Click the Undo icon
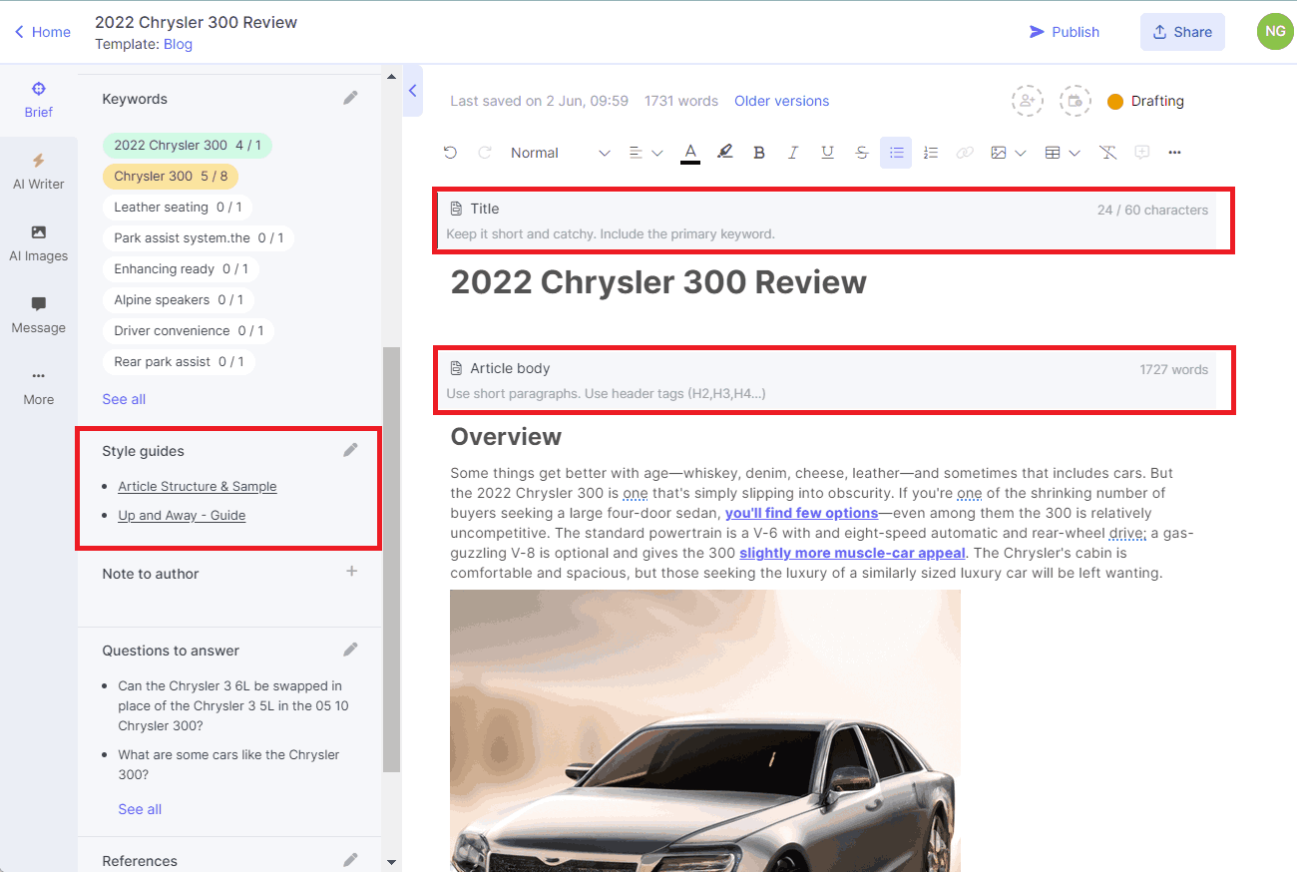 pos(450,153)
